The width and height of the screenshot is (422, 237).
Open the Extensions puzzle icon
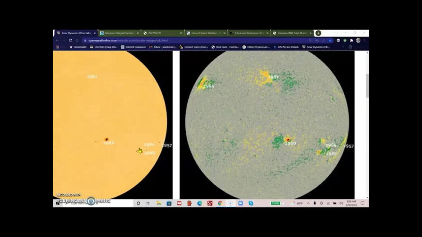click(x=351, y=40)
